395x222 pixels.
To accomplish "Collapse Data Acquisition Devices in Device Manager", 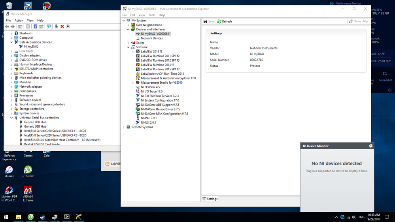I will tap(11, 42).
